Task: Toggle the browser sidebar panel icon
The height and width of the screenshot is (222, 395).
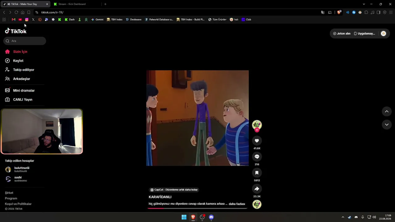Action: coord(379,12)
